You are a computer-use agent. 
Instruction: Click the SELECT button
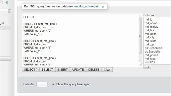[x=47, y=70]
